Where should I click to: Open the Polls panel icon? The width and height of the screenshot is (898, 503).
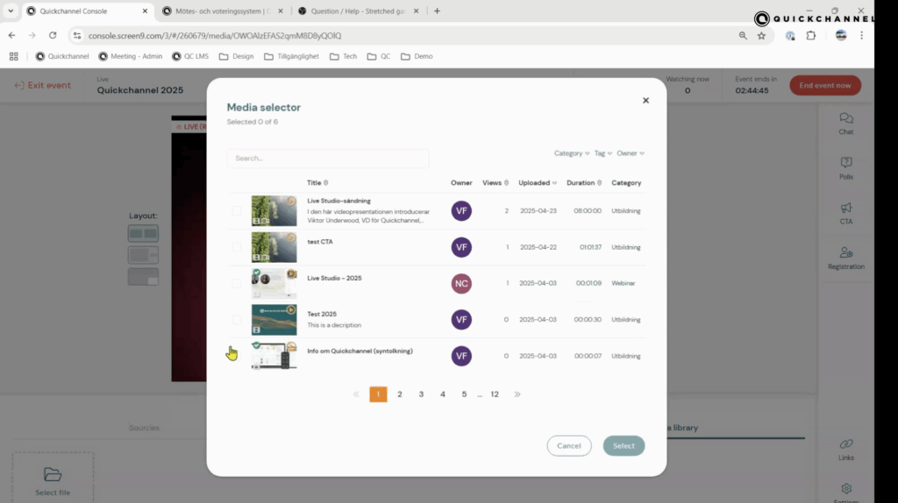pos(846,162)
